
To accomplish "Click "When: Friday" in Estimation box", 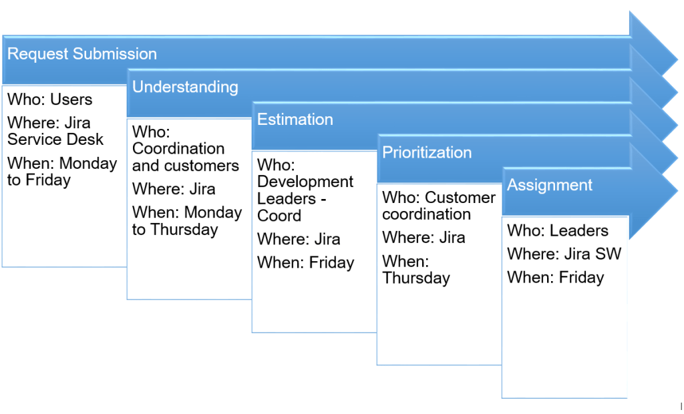I will pyautogui.click(x=305, y=263).
